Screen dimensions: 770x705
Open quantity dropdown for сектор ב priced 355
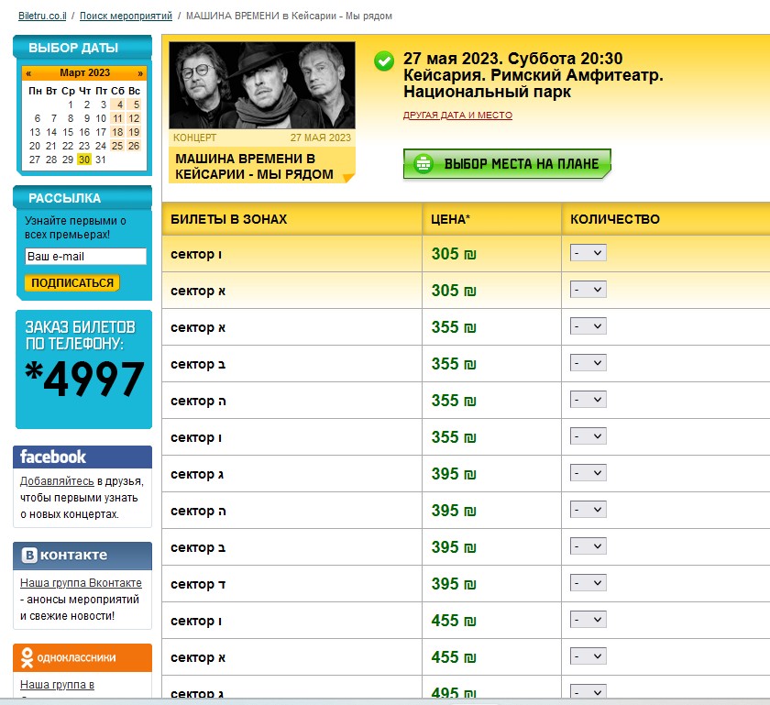click(588, 363)
